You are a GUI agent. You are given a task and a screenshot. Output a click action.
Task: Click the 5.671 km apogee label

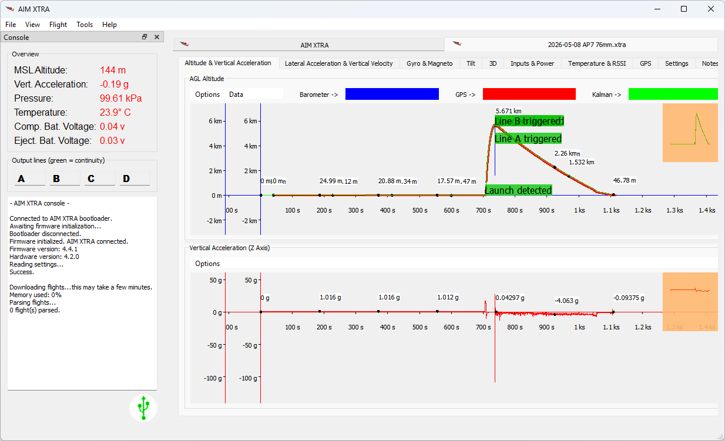click(x=509, y=111)
